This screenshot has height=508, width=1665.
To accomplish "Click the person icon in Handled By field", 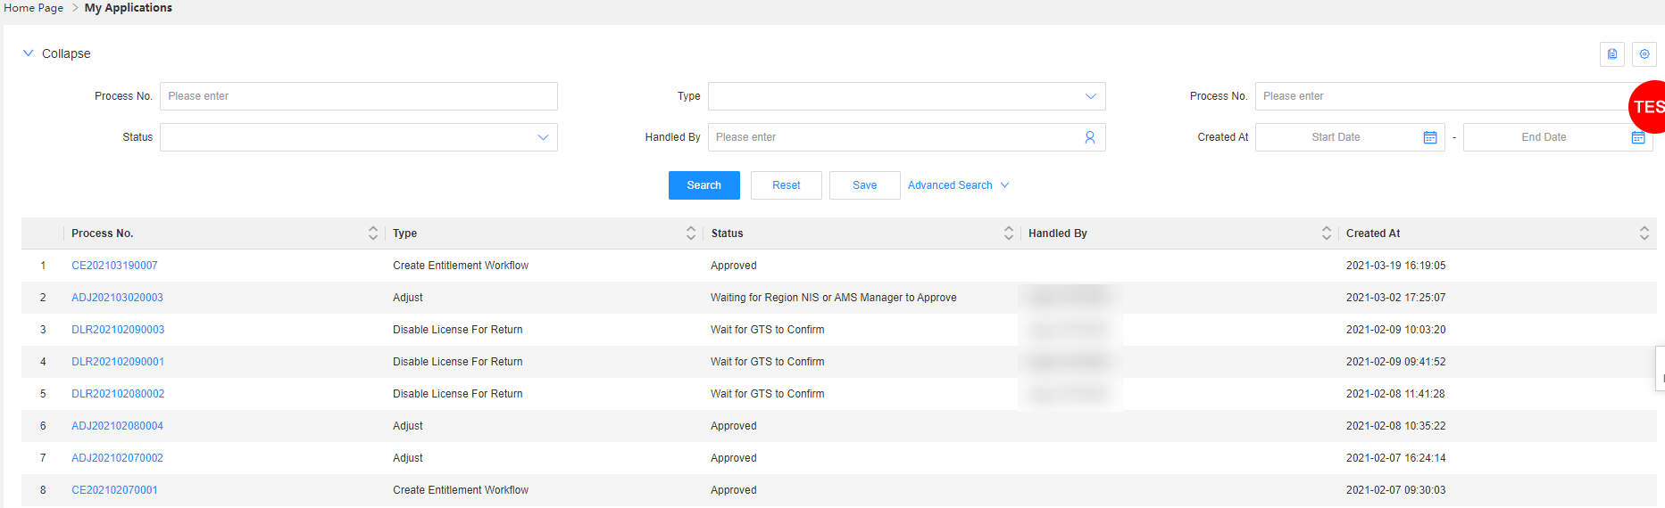I will pyautogui.click(x=1089, y=137).
